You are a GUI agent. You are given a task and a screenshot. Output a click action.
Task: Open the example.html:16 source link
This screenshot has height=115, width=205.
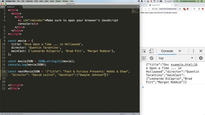coord(184,65)
